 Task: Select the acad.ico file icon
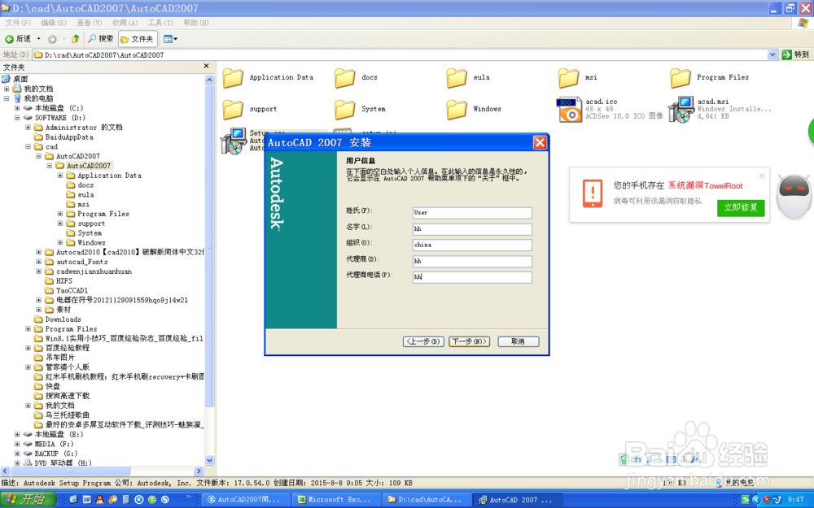(x=570, y=110)
